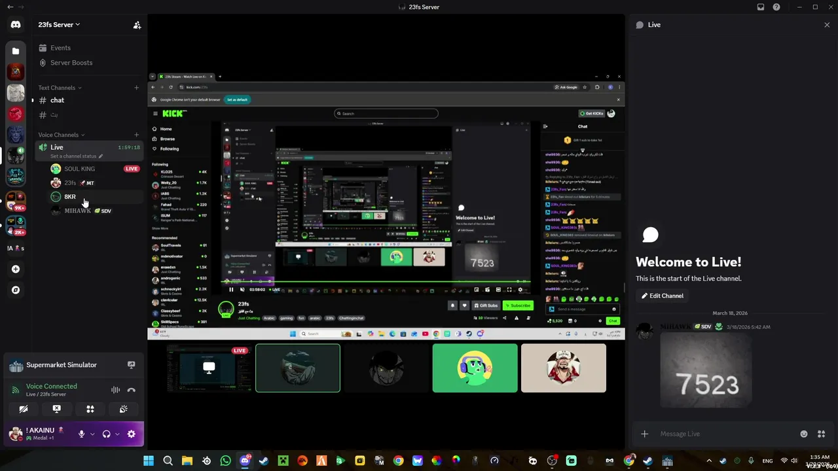Create a text channel with the plus icon
838x471 pixels.
[136, 88]
